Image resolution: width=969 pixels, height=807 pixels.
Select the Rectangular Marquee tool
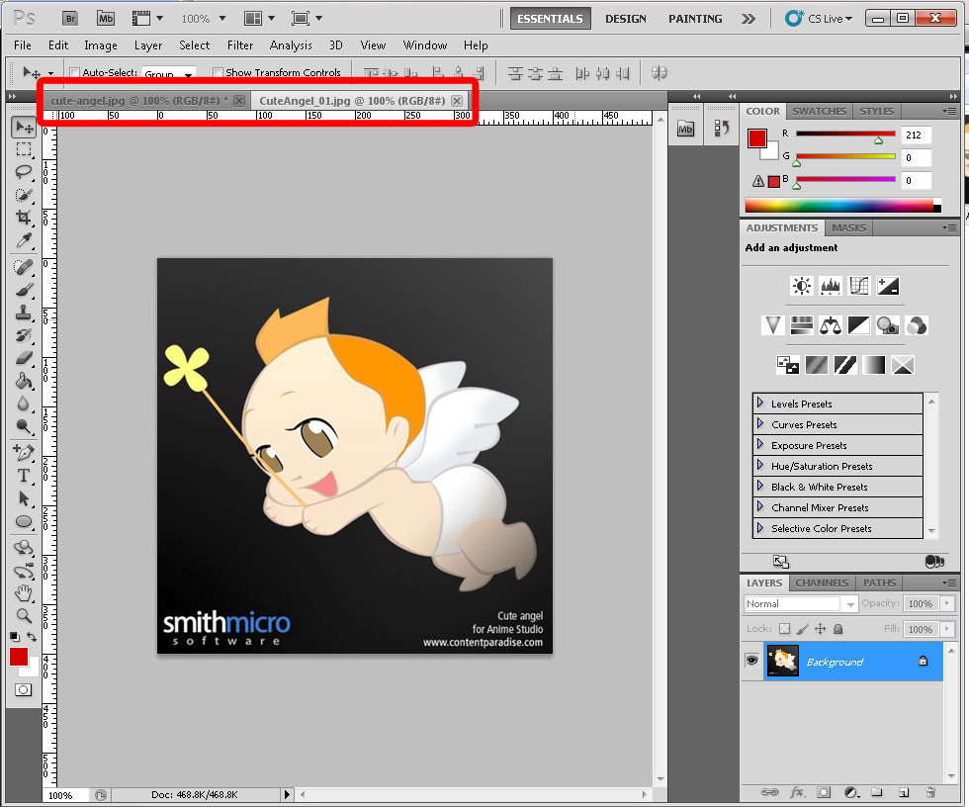(x=24, y=149)
